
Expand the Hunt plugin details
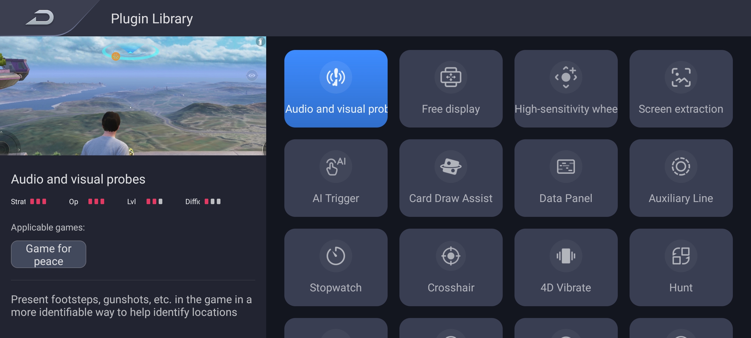681,267
